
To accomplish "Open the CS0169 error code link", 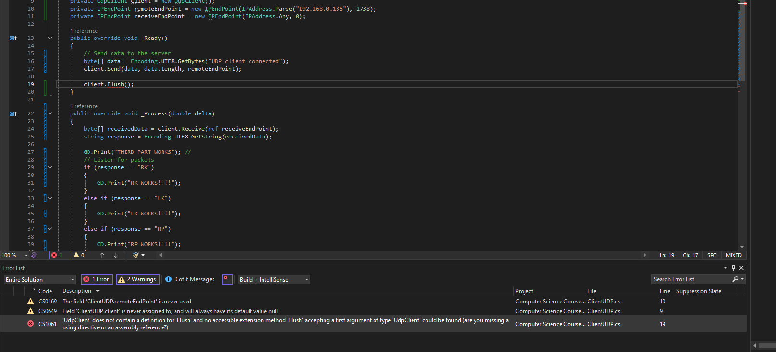I will [x=48, y=302].
